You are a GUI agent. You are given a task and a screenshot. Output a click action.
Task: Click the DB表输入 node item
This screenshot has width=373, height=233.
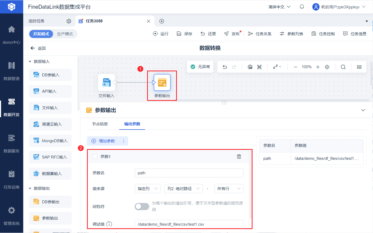coord(50,75)
